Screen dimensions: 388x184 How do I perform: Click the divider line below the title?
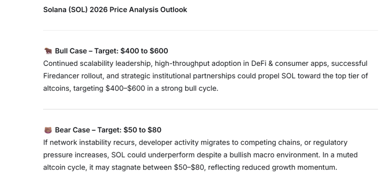click(210, 30)
